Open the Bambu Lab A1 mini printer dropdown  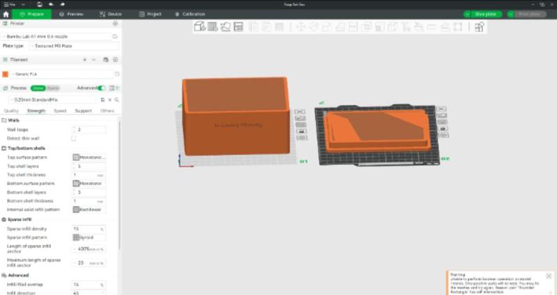[x=57, y=36]
